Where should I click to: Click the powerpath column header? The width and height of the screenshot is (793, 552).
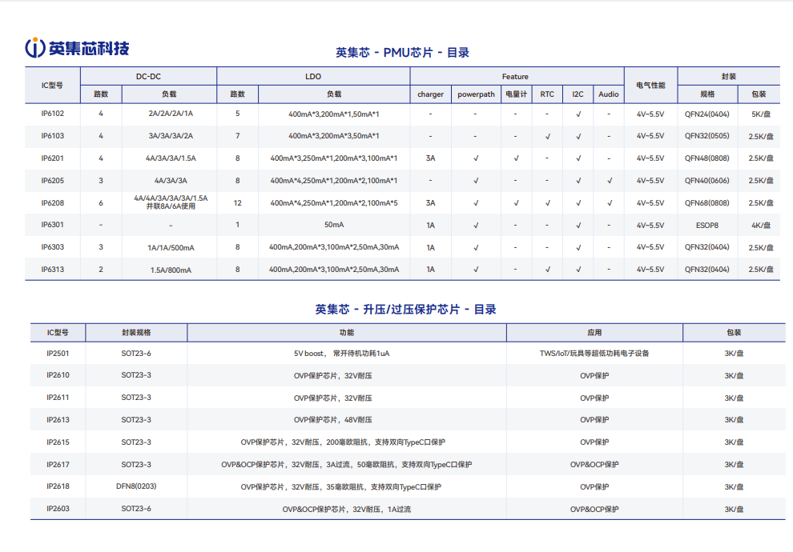tap(476, 94)
